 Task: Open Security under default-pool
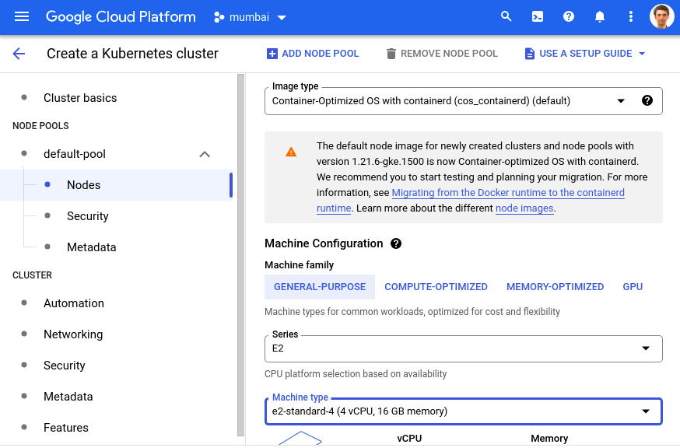pyautogui.click(x=88, y=216)
